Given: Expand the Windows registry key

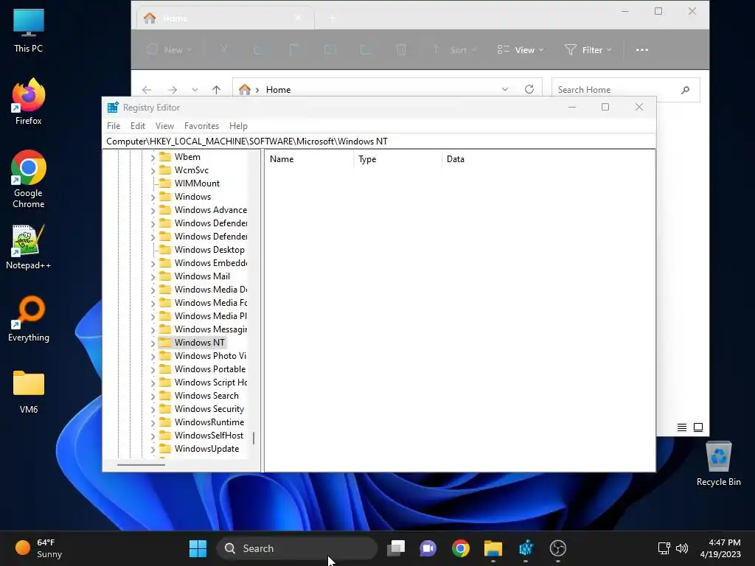Looking at the screenshot, I should [153, 197].
